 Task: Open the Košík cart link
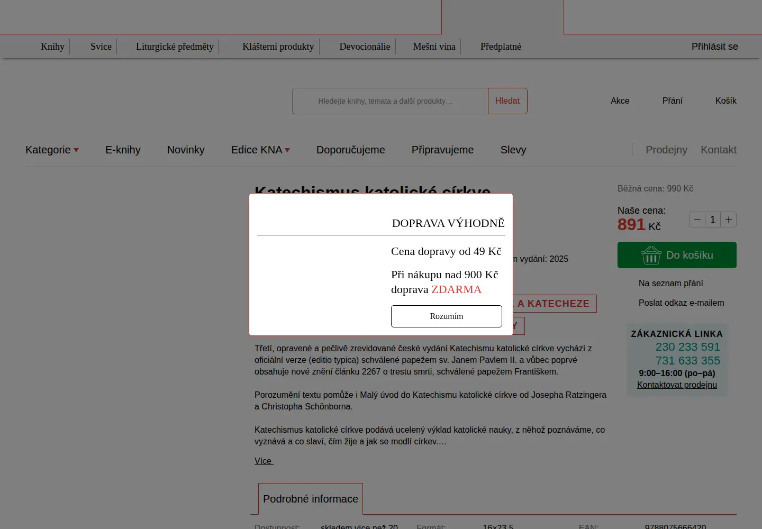click(x=726, y=101)
